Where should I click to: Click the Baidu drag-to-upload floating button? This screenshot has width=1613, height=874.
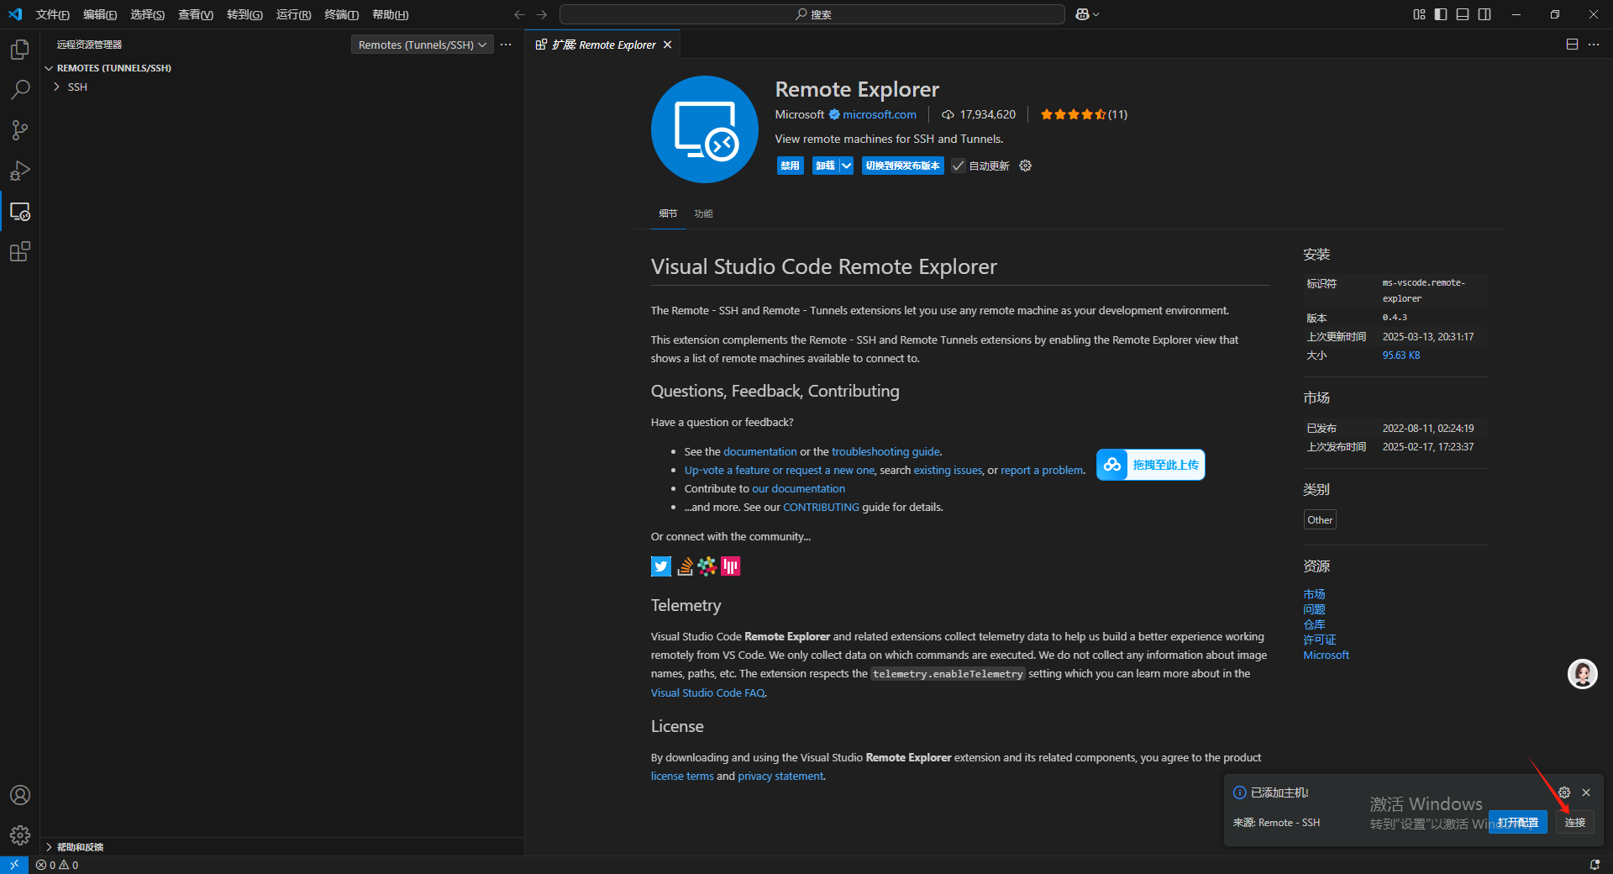pyautogui.click(x=1150, y=465)
